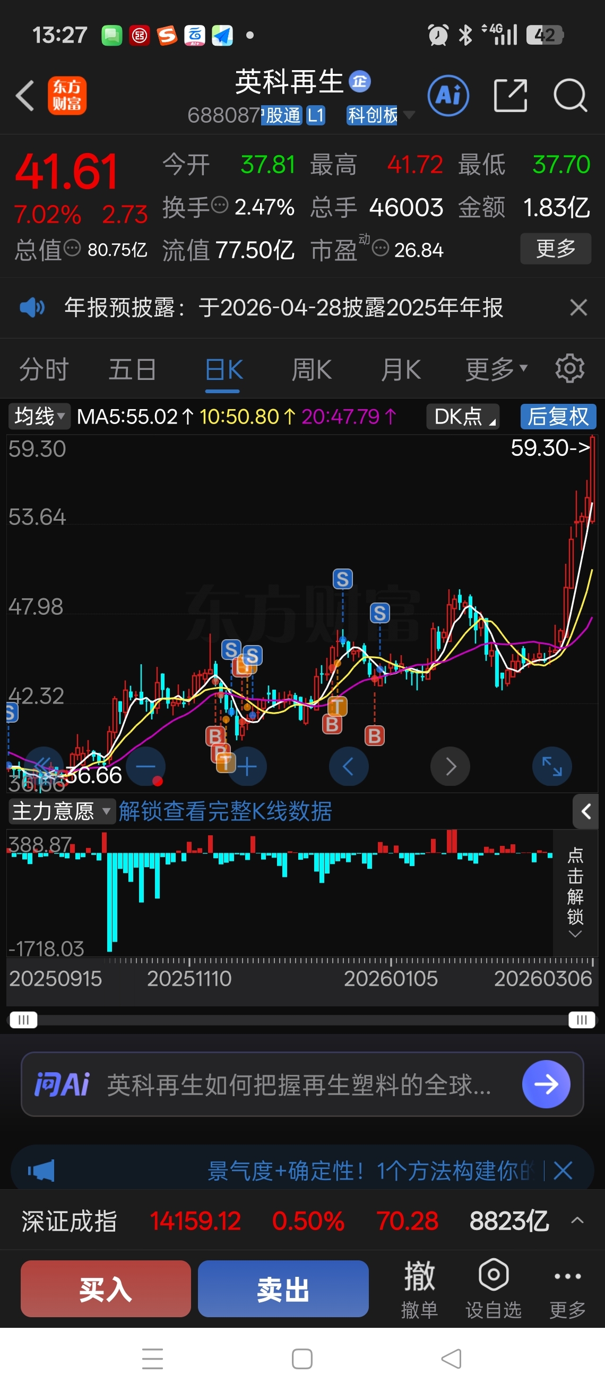Tap the back arrow at top left

[x=25, y=96]
